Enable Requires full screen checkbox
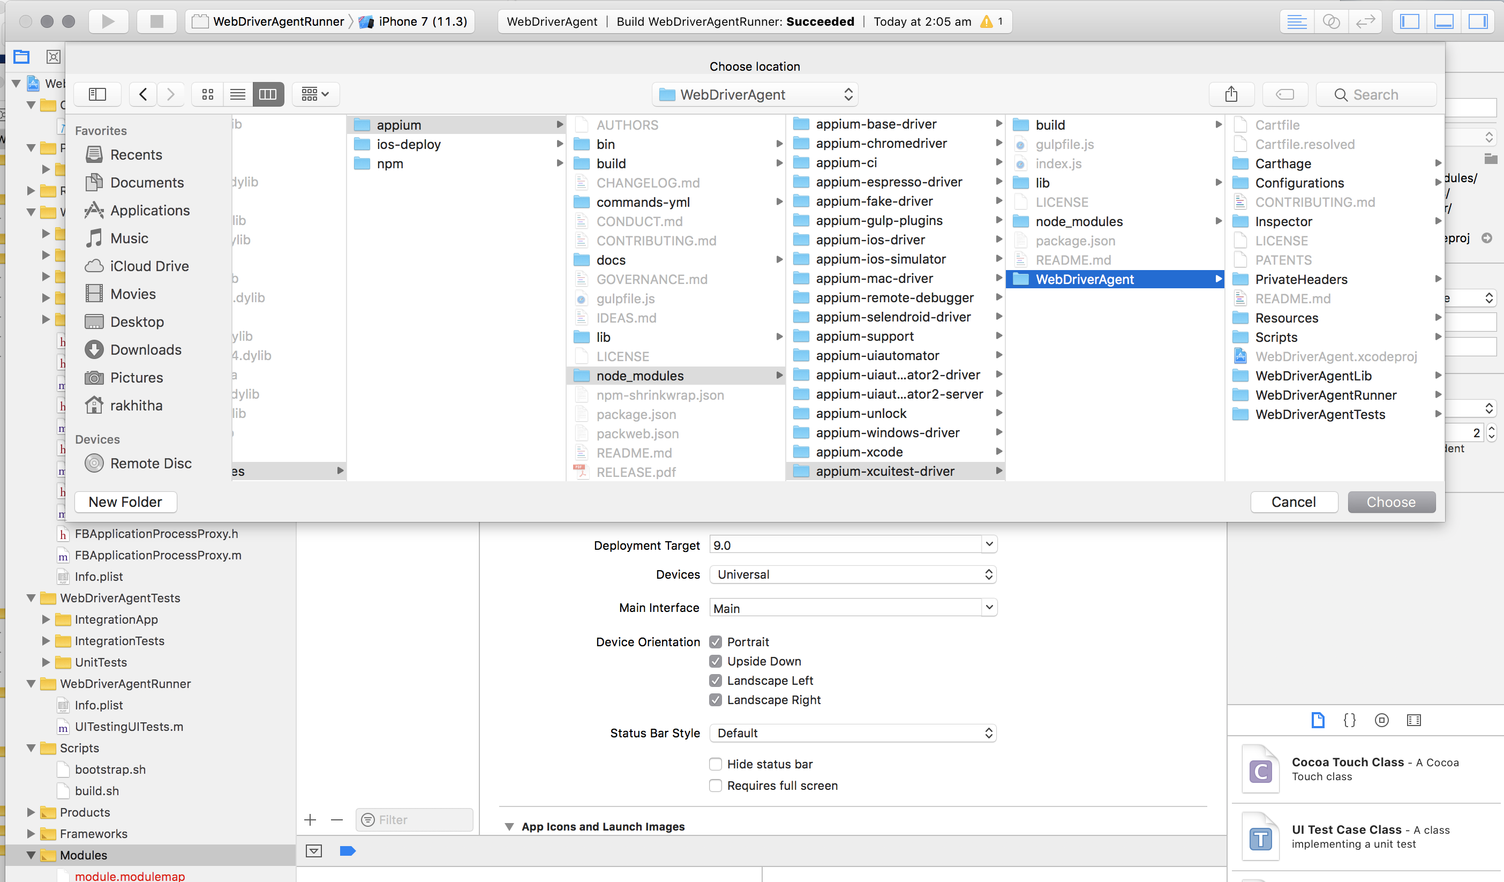 point(716,786)
